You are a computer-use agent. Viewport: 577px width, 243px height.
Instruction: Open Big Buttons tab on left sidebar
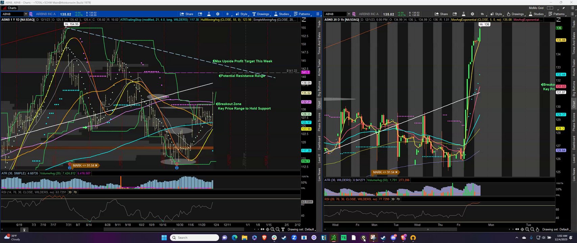click(x=319, y=88)
